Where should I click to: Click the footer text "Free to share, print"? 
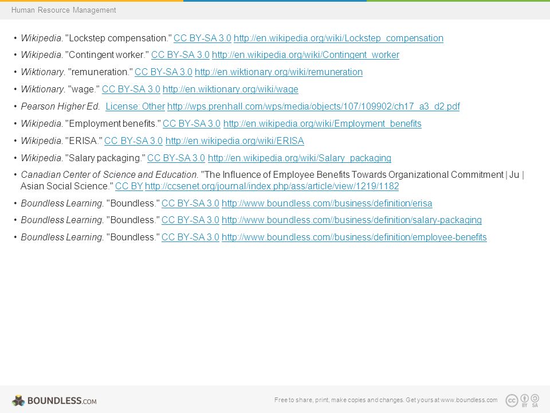tap(302, 400)
